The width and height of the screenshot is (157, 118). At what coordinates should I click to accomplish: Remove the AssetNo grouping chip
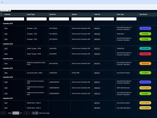[x=9, y=10]
